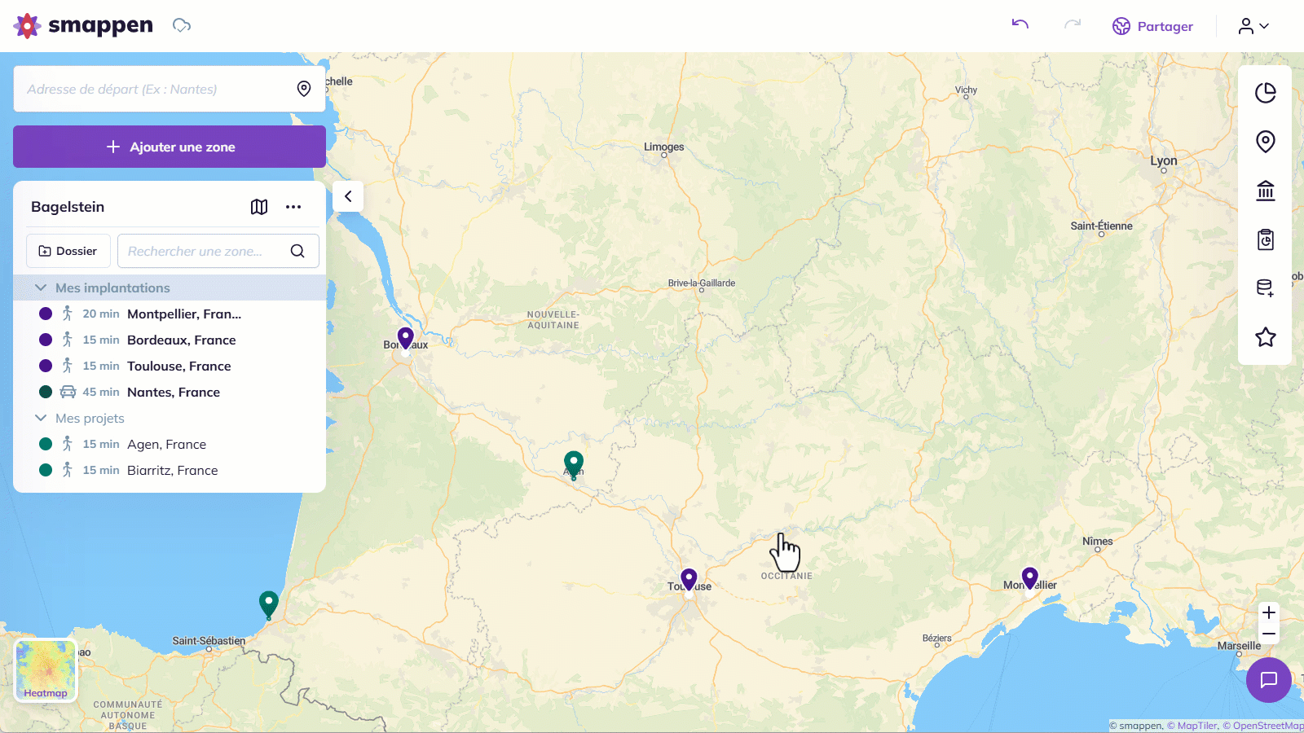Open the chat support bubble
The height and width of the screenshot is (733, 1304).
[1268, 680]
